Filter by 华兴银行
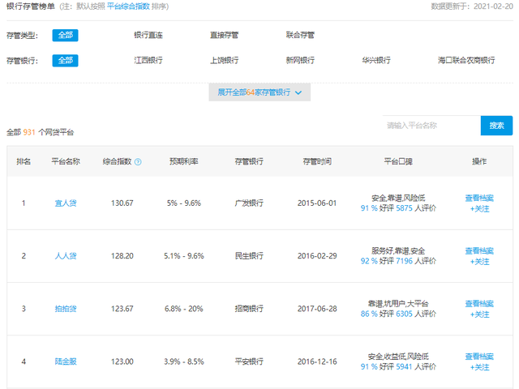This screenshot has height=389, width=519. point(376,60)
